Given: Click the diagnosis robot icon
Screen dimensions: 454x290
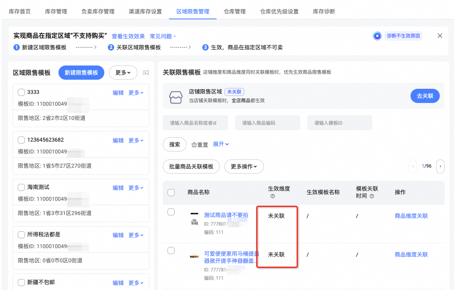Looking at the screenshot, I should pos(377,36).
